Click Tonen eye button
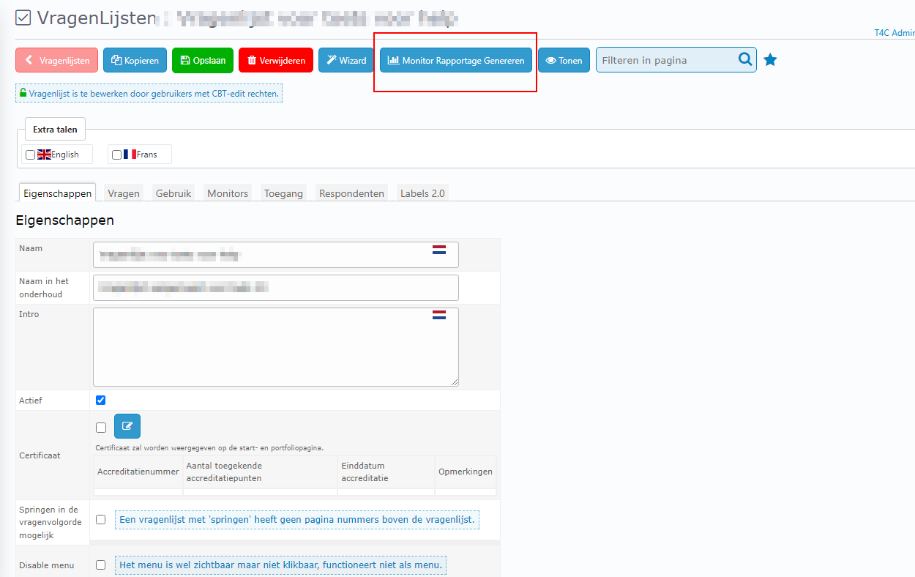Image resolution: width=915 pixels, height=577 pixels. coord(564,61)
